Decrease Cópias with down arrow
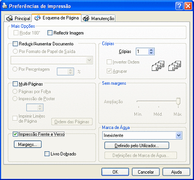 click(151, 53)
